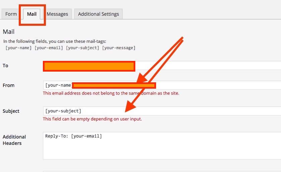Click the [your-name] mail-tag in the list
The image size is (281, 172).
[x=19, y=48]
